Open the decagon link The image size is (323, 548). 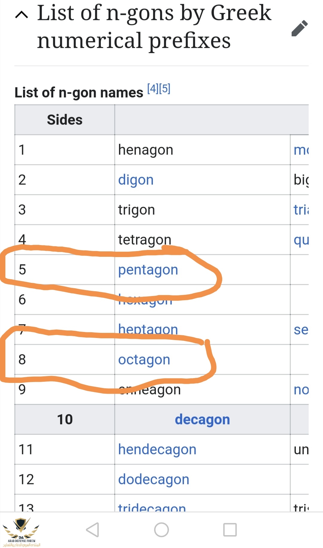click(202, 419)
